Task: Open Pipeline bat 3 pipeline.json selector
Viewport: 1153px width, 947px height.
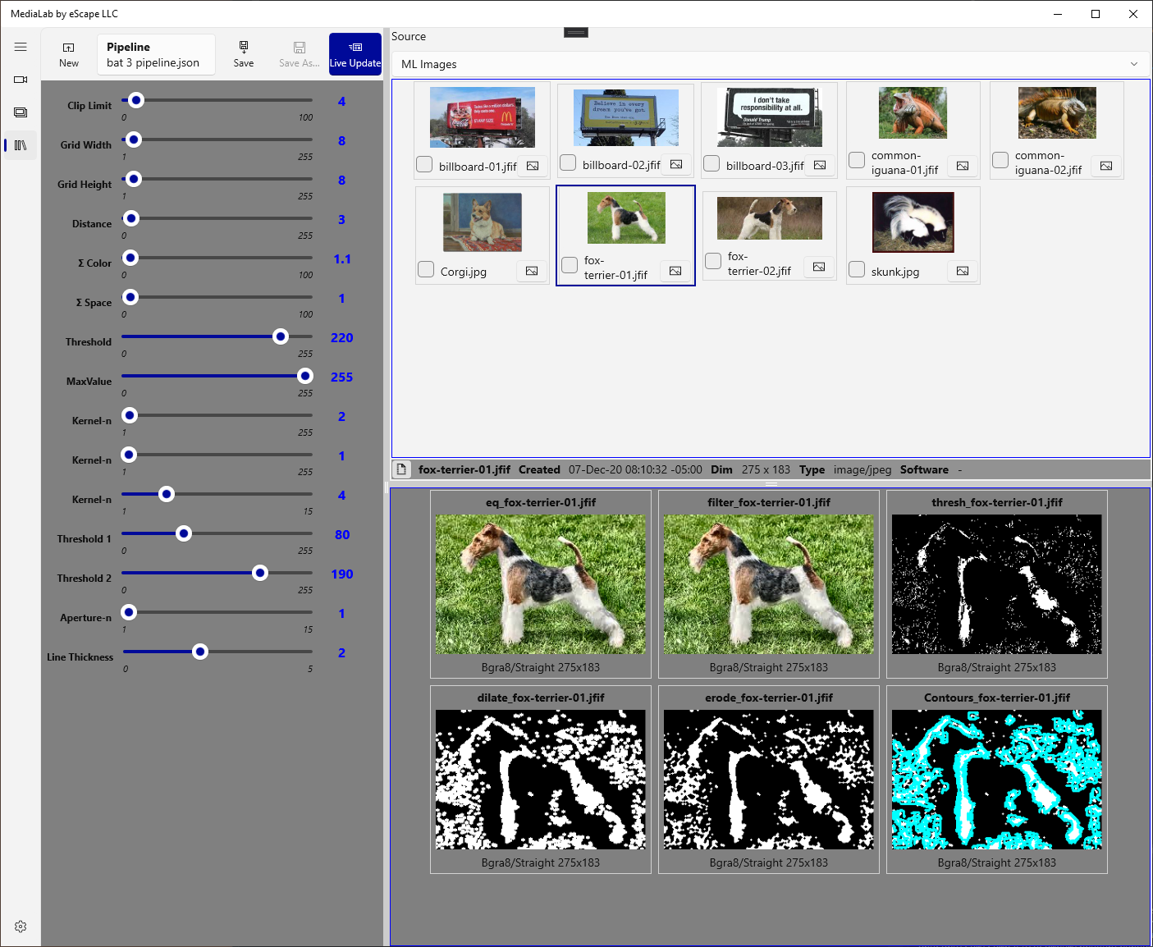Action: pyautogui.click(x=156, y=54)
